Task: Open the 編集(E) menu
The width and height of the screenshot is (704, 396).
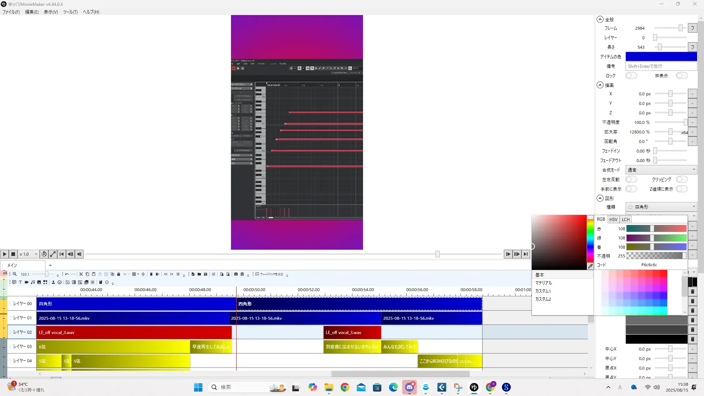Action: (32, 12)
